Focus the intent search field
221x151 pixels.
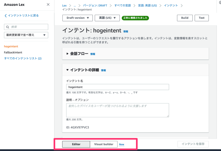coord(26,27)
